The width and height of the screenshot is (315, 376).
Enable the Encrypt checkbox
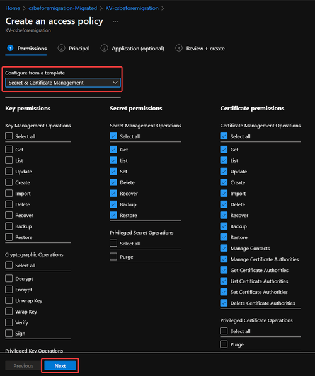9,290
